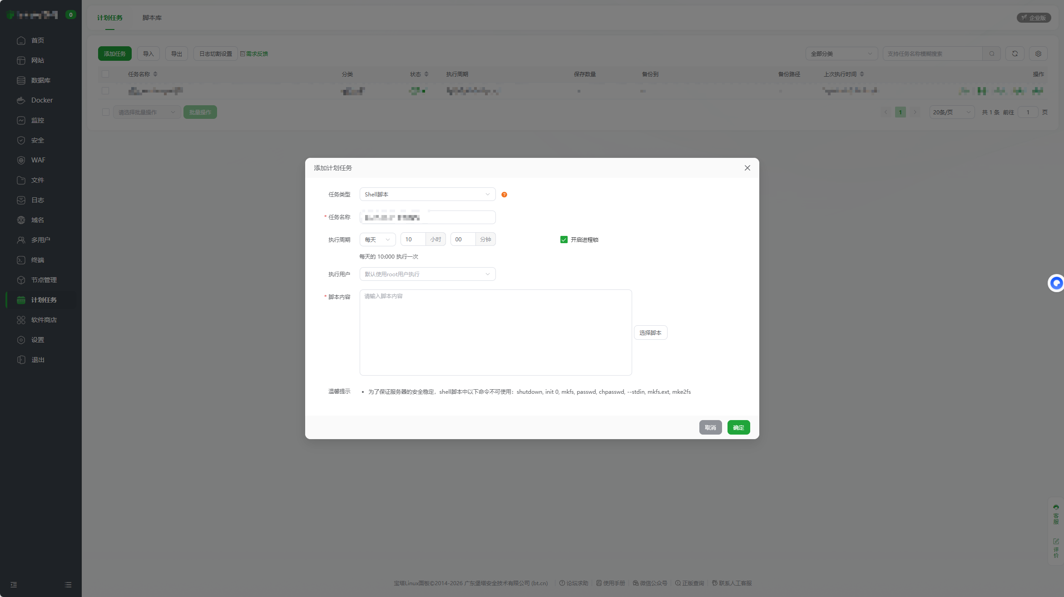The image size is (1064, 597).
Task: Uncheck the 开启进程锁 checkbox
Action: click(x=564, y=240)
